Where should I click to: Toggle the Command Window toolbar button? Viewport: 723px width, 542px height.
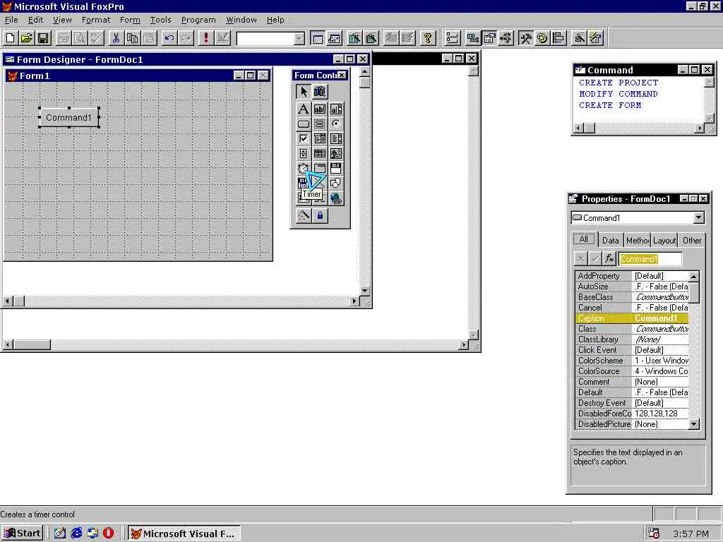pyautogui.click(x=318, y=38)
